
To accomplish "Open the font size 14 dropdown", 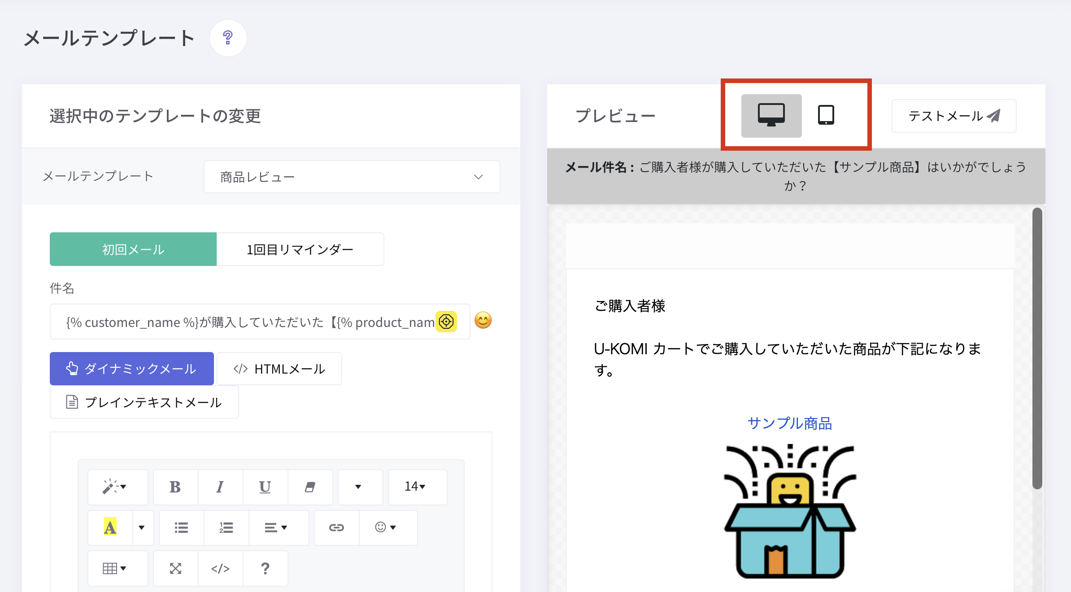I will click(x=416, y=487).
